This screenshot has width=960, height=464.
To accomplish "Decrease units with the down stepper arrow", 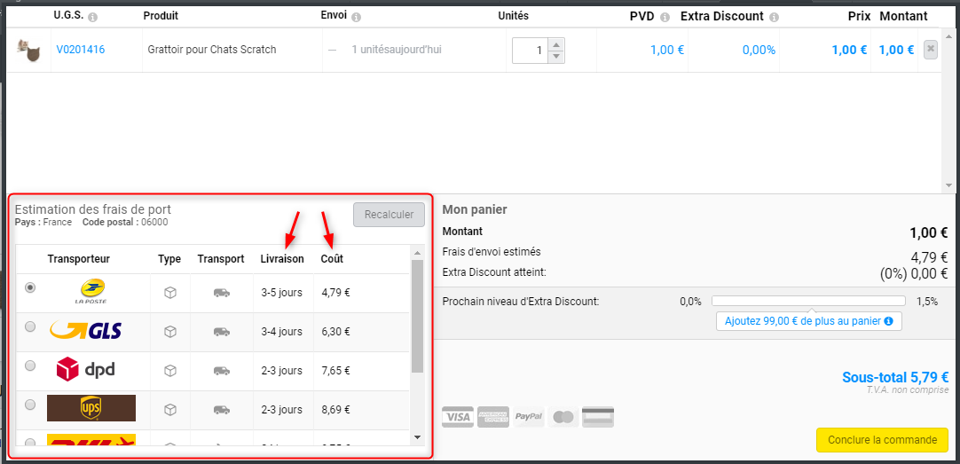I will click(x=555, y=56).
